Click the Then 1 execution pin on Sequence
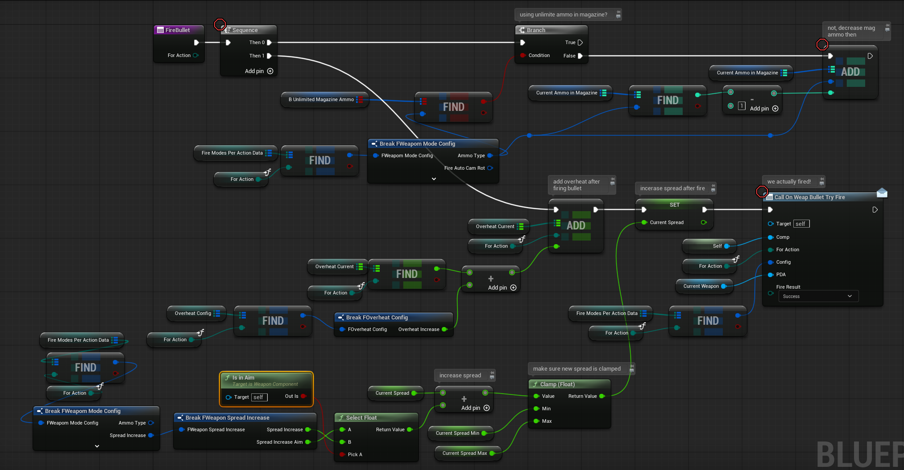This screenshot has height=470, width=904. coord(269,56)
